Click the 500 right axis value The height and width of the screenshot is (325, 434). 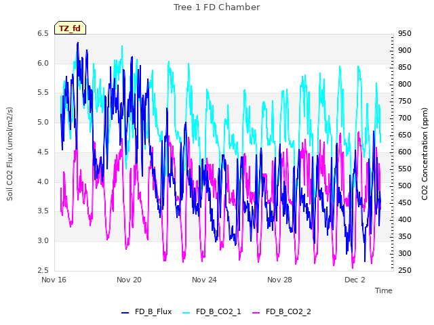[x=405, y=186]
